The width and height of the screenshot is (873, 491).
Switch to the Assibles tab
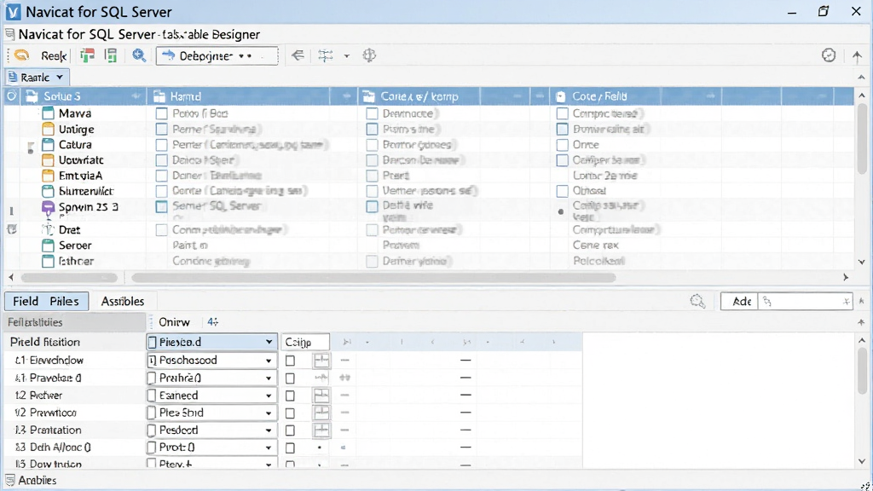coord(123,301)
